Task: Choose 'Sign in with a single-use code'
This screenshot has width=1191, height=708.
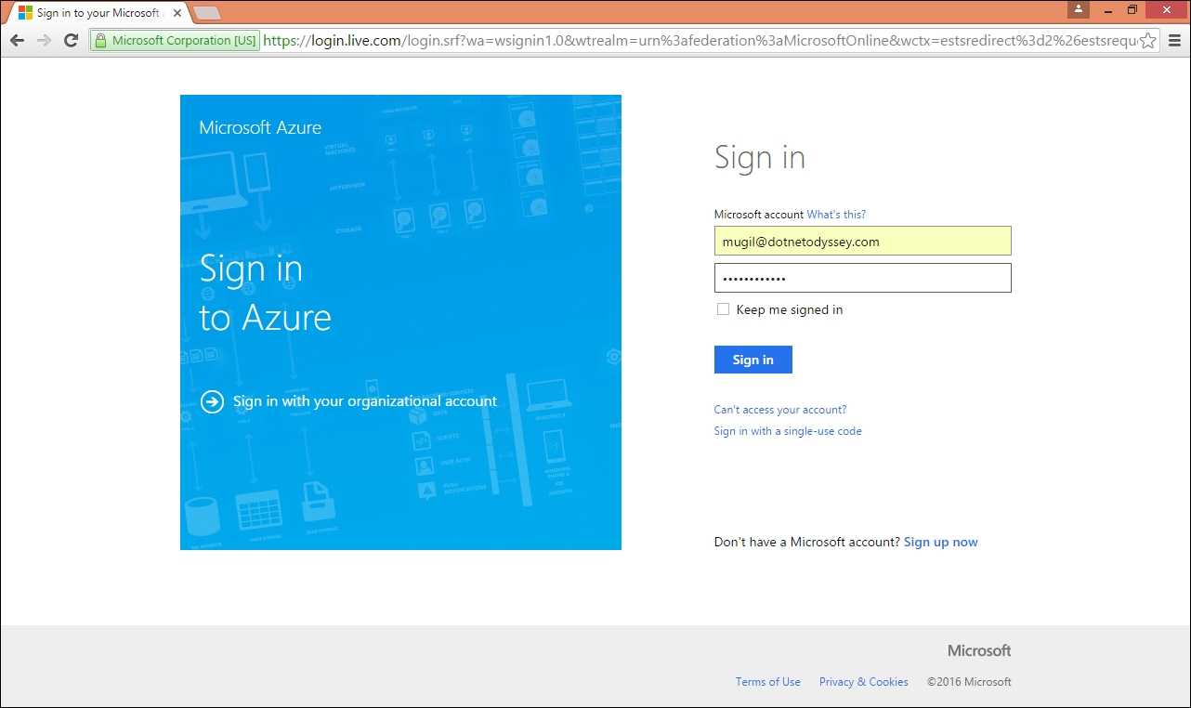Action: coord(788,431)
